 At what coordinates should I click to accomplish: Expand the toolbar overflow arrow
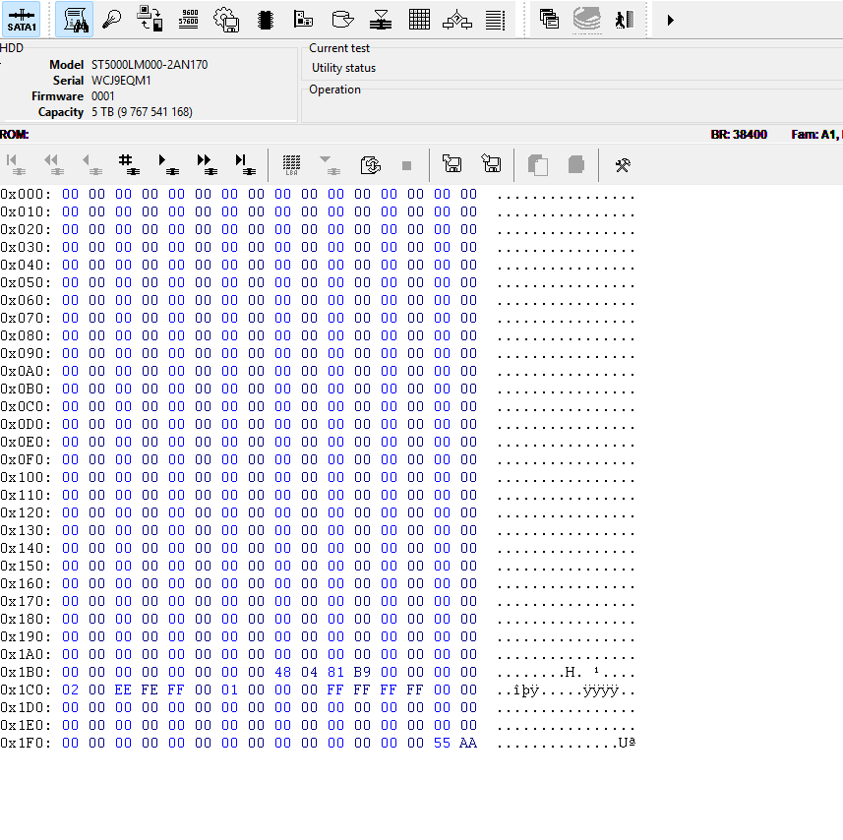pyautogui.click(x=670, y=19)
